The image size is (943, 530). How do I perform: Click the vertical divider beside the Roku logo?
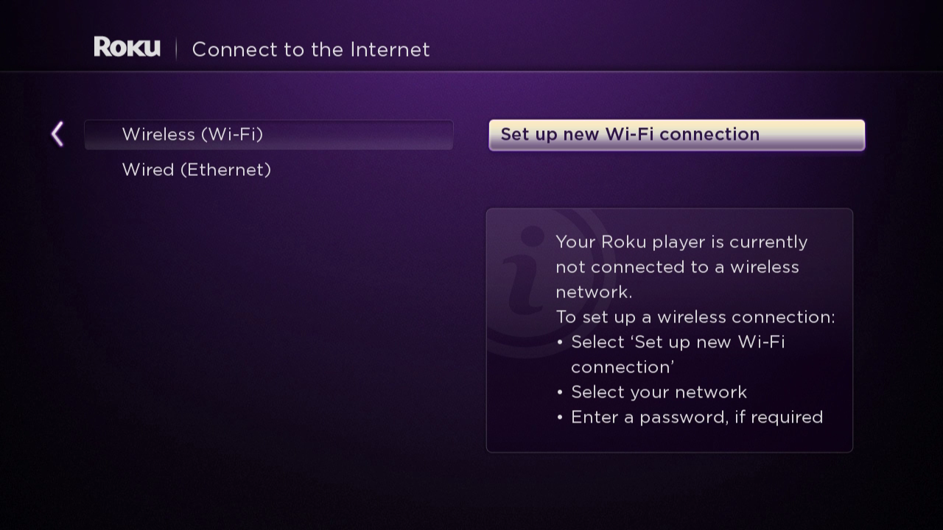coord(176,49)
